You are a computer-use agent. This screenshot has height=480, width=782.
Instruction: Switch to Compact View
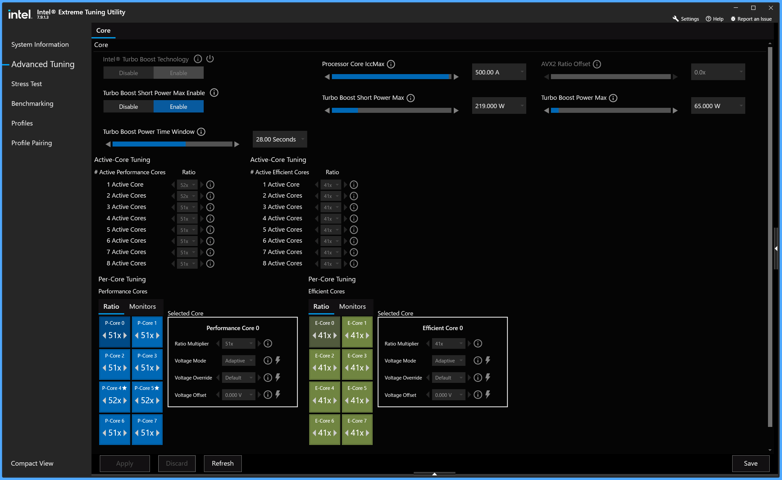32,463
